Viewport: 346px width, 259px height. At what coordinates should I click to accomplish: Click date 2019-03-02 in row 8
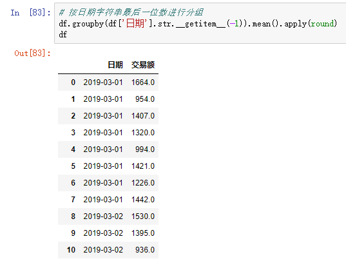[103, 216]
